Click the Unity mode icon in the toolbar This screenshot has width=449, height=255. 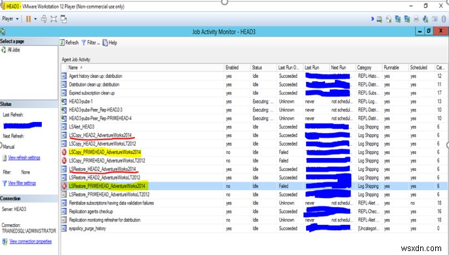[x=64, y=19]
